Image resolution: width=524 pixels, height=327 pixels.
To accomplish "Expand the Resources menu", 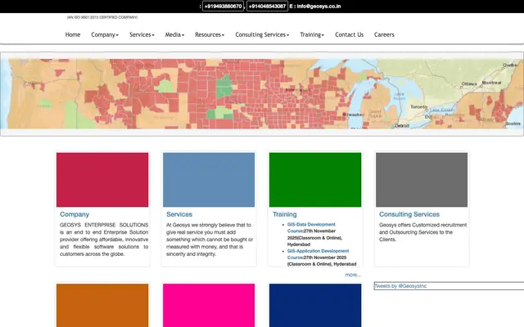I will click(x=210, y=34).
